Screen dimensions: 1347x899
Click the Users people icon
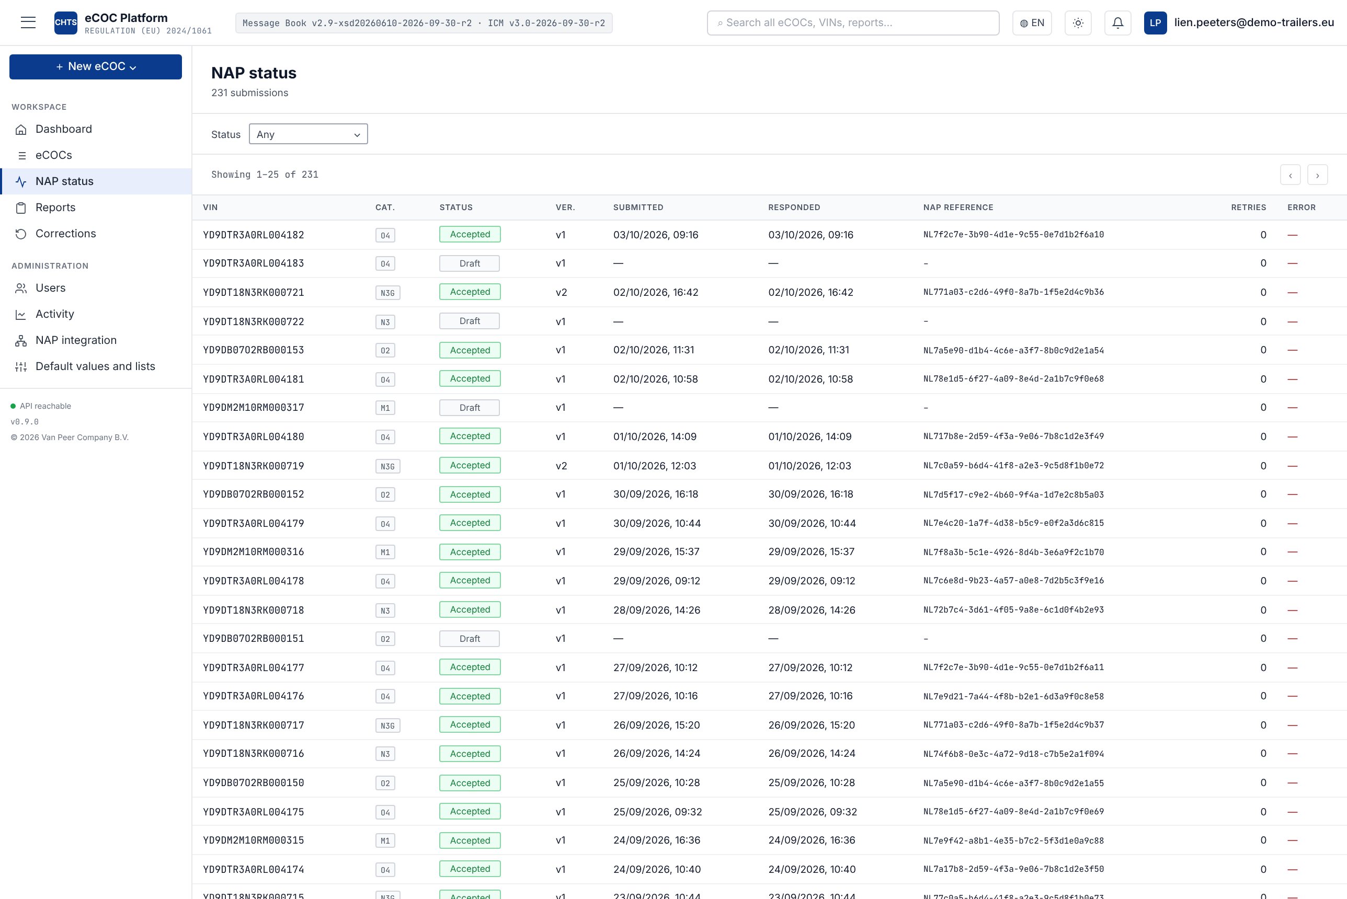[21, 289]
